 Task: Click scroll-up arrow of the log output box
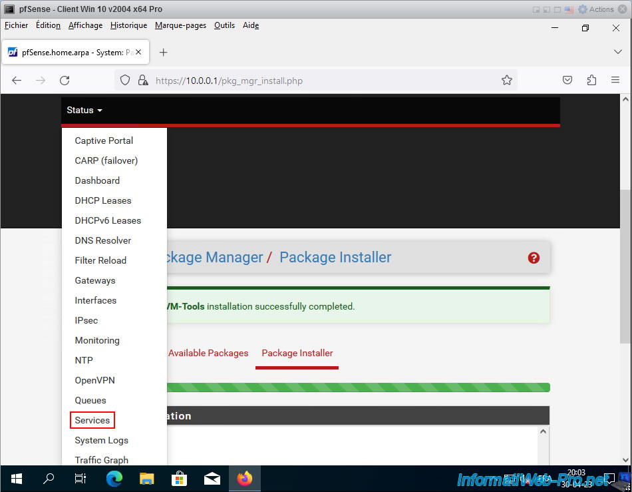tap(543, 431)
